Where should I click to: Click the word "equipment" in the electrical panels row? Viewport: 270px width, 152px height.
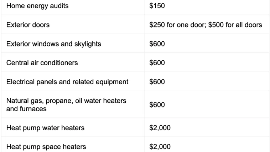tap(113, 82)
